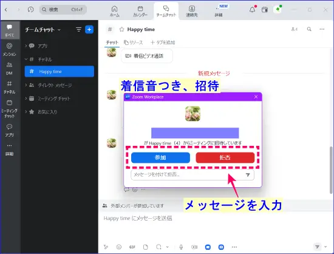Click the send message button in composer
The height and width of the screenshot is (254, 334).
(318, 247)
